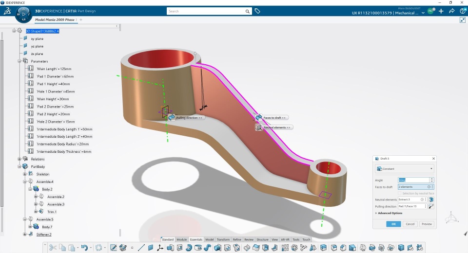Expand the Relations tree node
Viewport: 468px width, 253px height.
point(19,159)
